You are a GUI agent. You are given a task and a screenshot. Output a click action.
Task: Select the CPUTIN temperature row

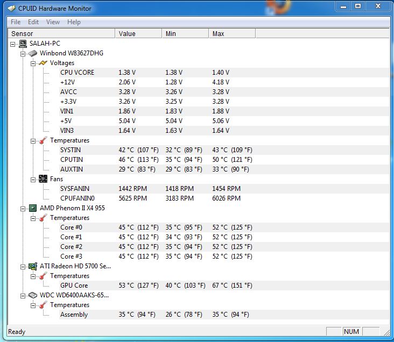pos(224,160)
